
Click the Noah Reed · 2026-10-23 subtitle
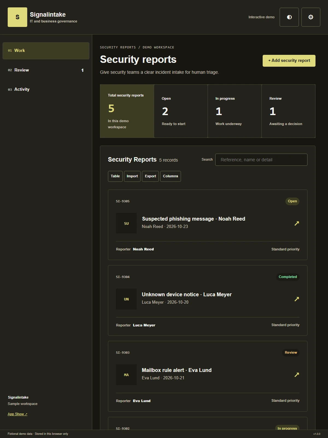[x=165, y=227]
